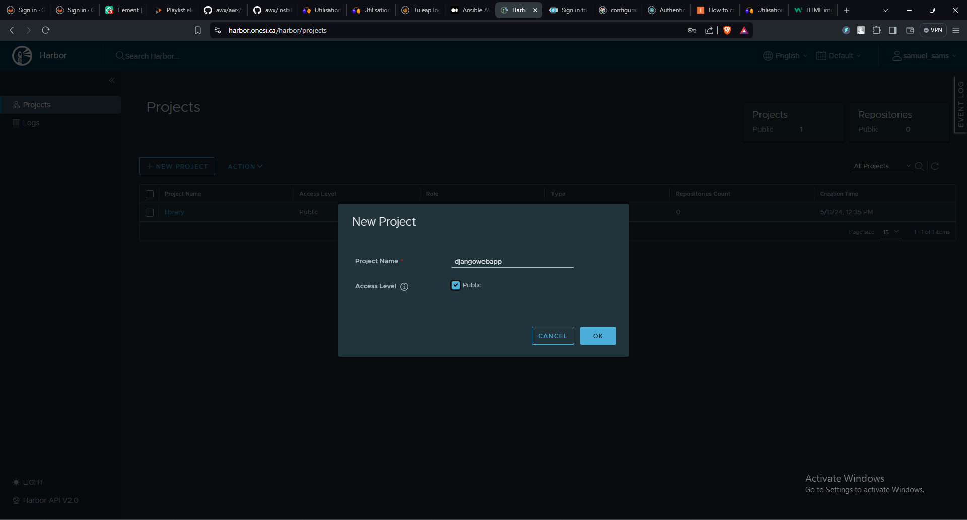Switch to the Playlist browser tab
Viewport: 967px width, 520px height.
click(x=174, y=10)
